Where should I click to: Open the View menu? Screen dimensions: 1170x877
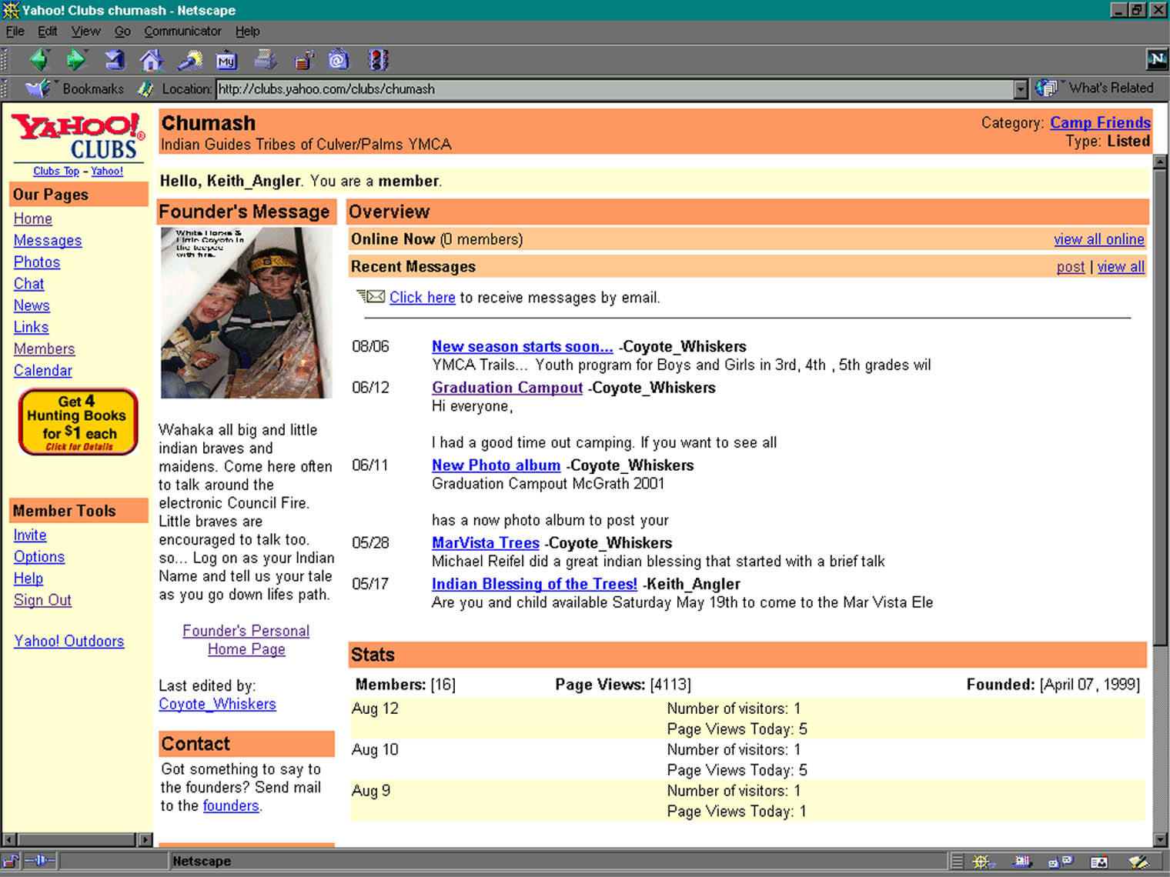click(85, 31)
